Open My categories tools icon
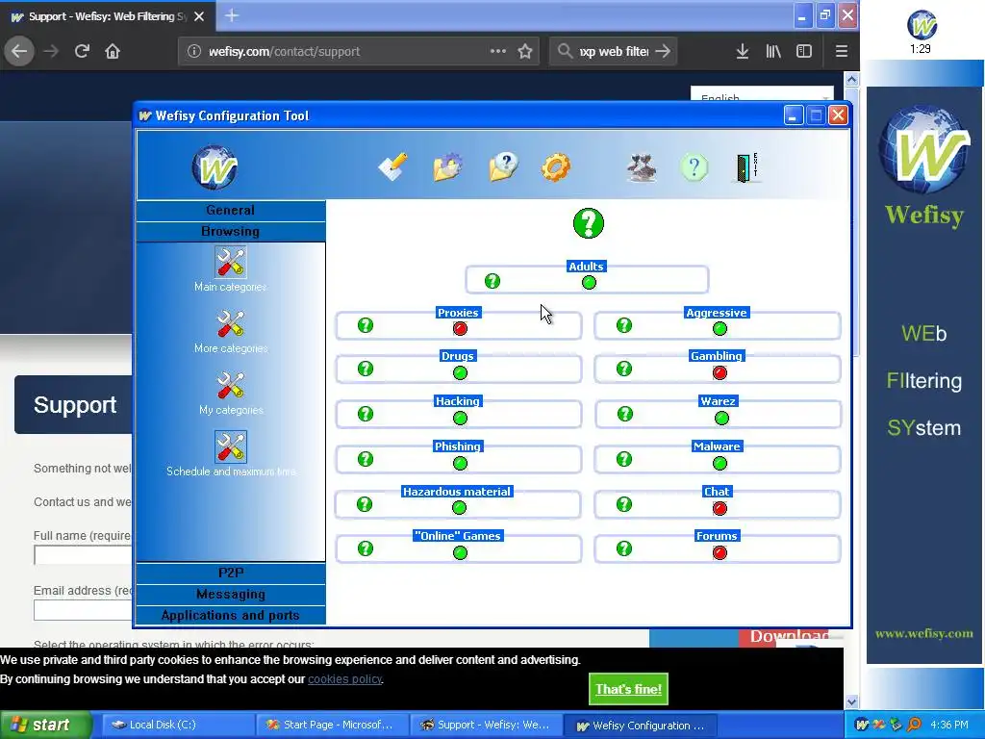This screenshot has height=739, width=985. coord(231,385)
